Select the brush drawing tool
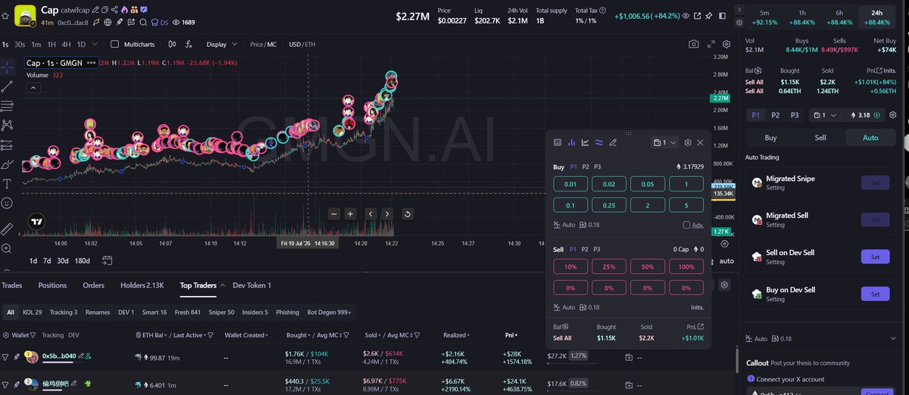This screenshot has width=909, height=395. point(8,164)
